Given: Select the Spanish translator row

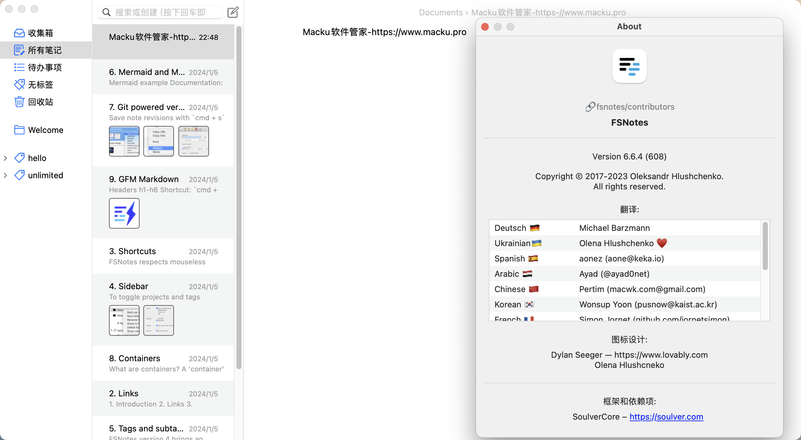Looking at the screenshot, I should coord(624,259).
